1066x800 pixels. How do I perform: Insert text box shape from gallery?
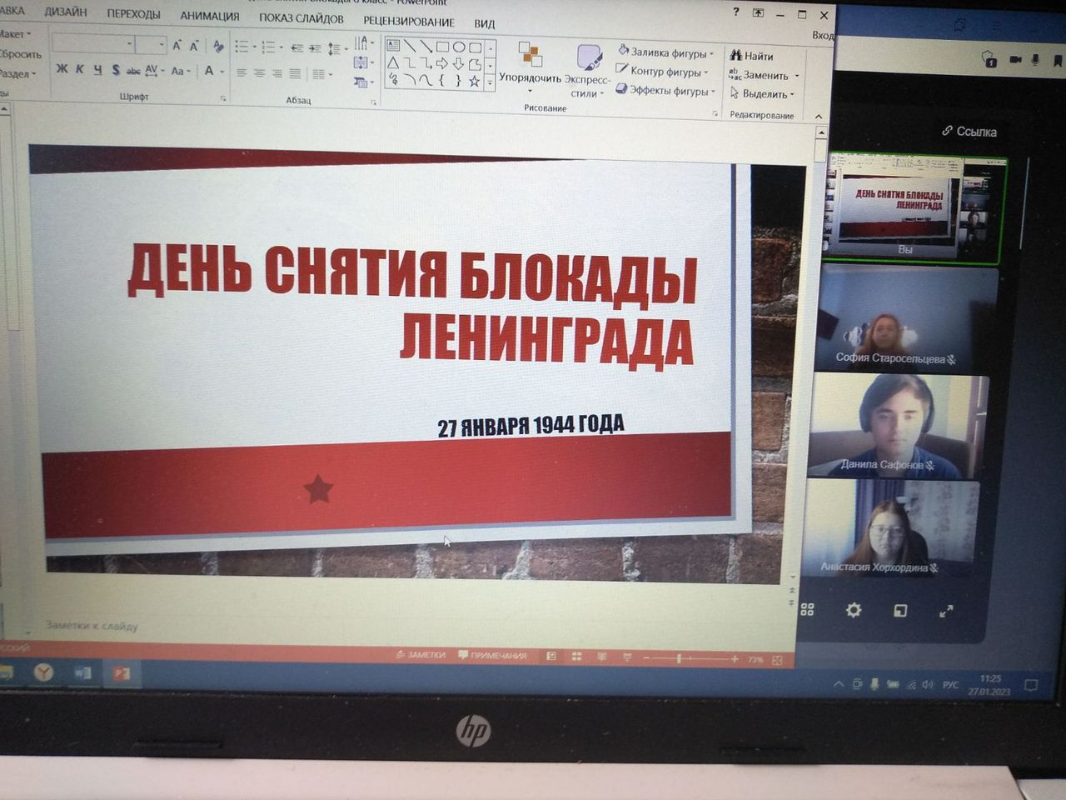(x=393, y=46)
